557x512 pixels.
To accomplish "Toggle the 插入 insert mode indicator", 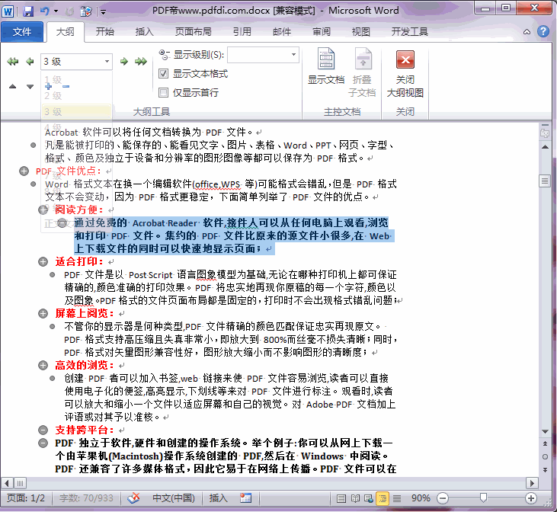I will pyautogui.click(x=218, y=498).
